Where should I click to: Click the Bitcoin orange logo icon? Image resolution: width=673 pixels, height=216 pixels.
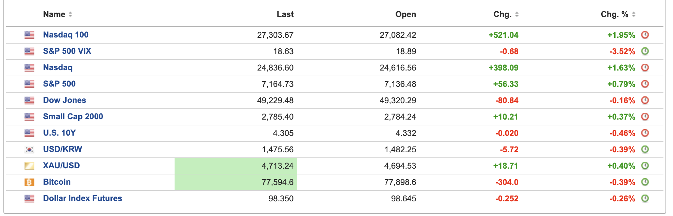(29, 182)
